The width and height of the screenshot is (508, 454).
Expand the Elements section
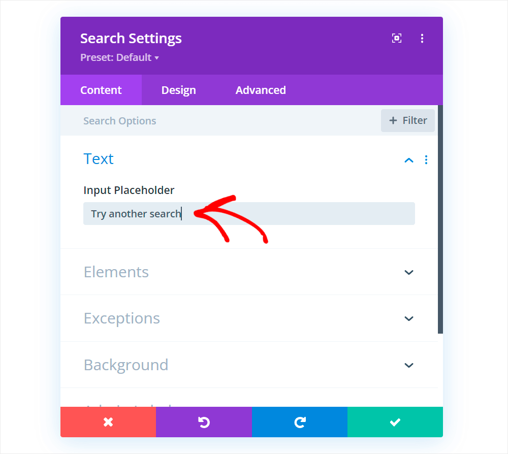(409, 272)
